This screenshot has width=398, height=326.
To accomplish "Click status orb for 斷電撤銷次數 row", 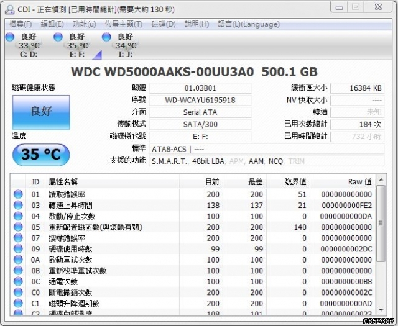I will 18,292.
